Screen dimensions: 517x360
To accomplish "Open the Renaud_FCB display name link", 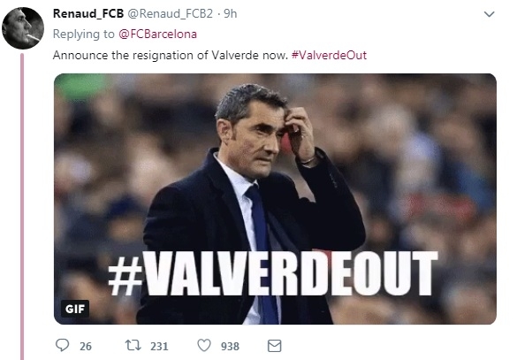I will pos(88,13).
